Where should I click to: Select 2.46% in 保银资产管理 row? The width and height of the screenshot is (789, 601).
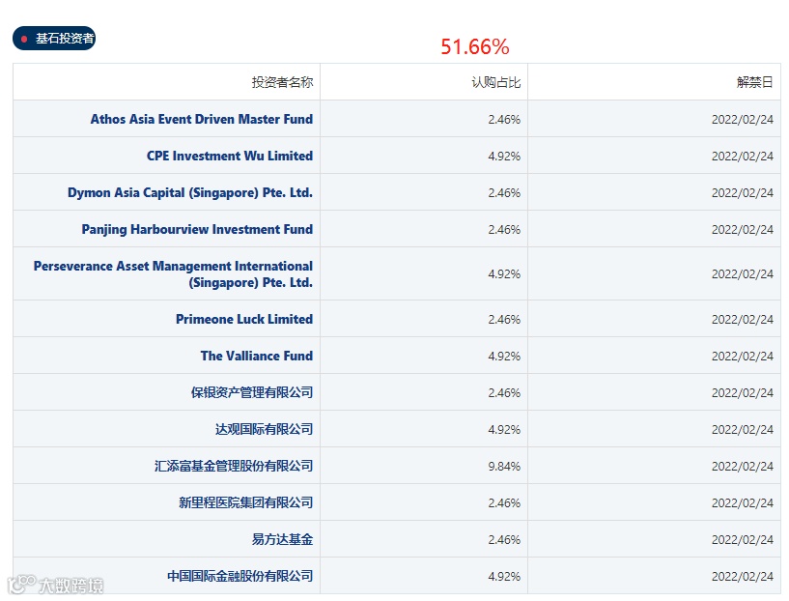tap(504, 393)
